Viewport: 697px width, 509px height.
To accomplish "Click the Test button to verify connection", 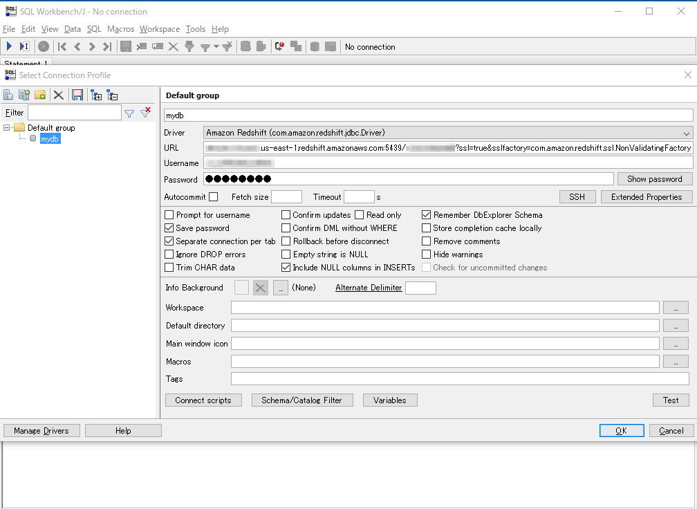I will coord(670,400).
